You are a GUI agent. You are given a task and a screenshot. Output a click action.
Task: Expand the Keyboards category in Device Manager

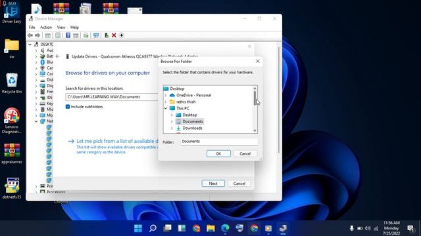click(x=36, y=104)
